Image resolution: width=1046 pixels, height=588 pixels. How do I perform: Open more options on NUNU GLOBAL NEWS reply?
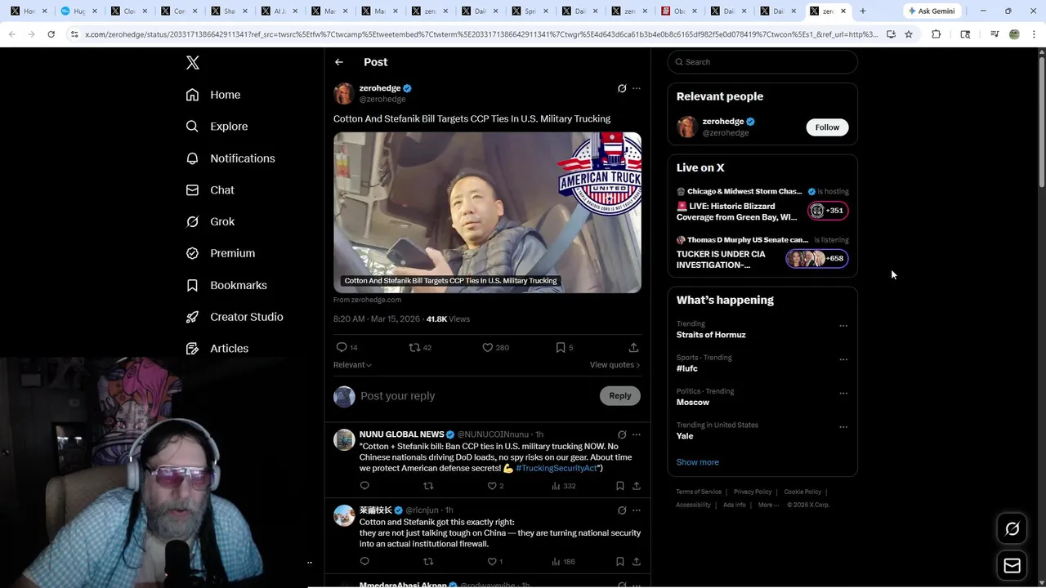click(x=637, y=434)
